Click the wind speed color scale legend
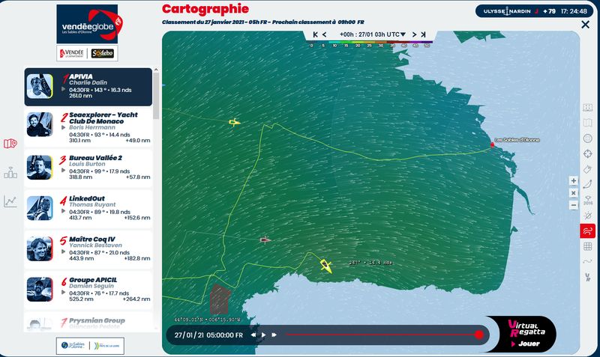Screen dimensions: 600x357 [370, 44]
